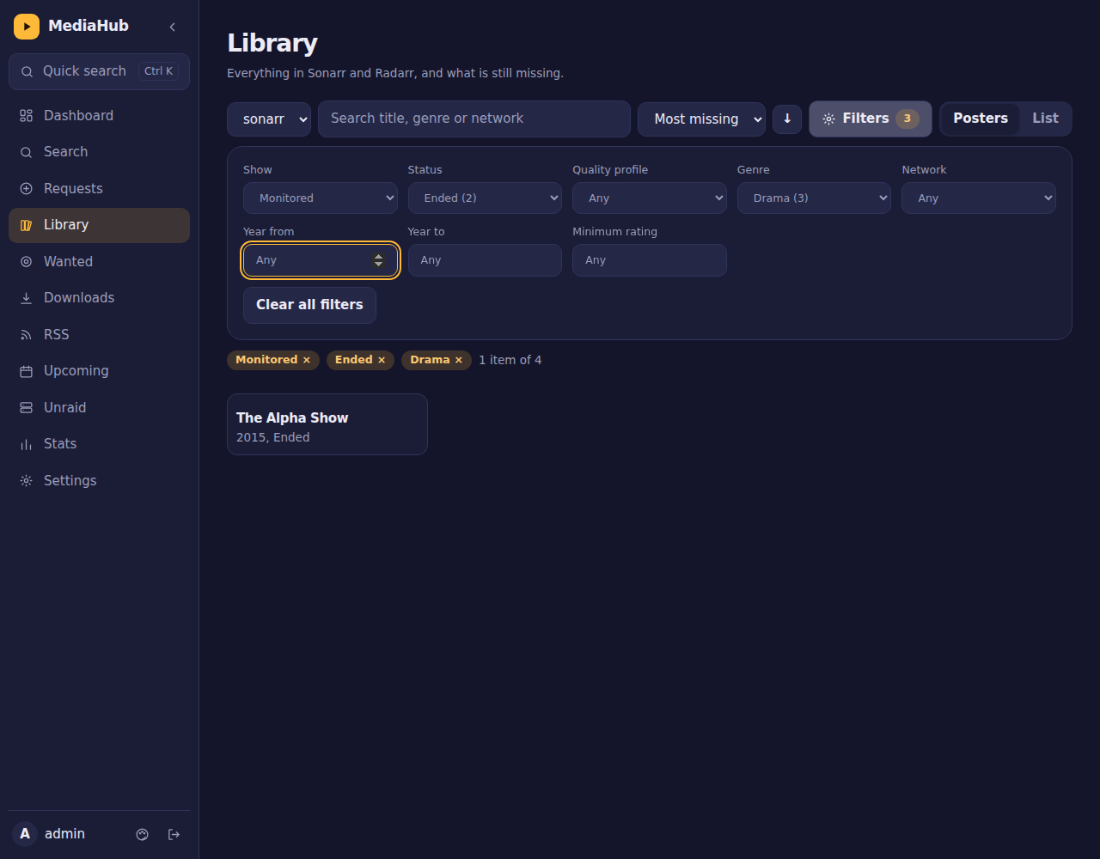
Task: Go to Dashboard in the sidebar
Action: coord(99,115)
